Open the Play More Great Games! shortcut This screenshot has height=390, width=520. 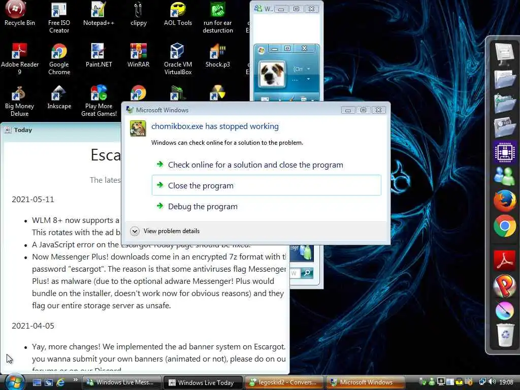coord(99,101)
